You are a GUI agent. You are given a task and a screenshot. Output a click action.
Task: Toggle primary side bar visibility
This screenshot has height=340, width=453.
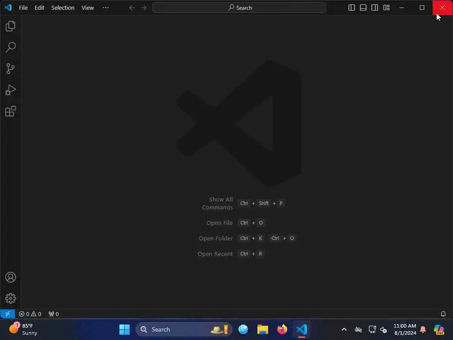pyautogui.click(x=351, y=8)
